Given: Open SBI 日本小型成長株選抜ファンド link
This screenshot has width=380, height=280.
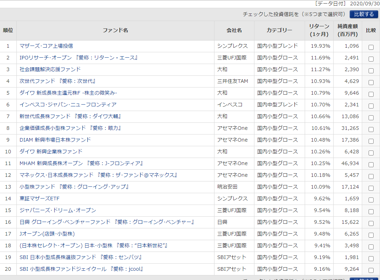Looking at the screenshot, I should [81, 257].
